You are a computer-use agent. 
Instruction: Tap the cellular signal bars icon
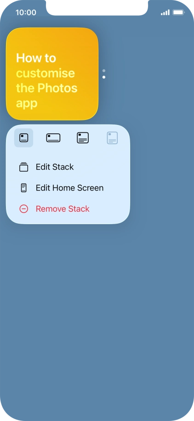tap(165, 12)
